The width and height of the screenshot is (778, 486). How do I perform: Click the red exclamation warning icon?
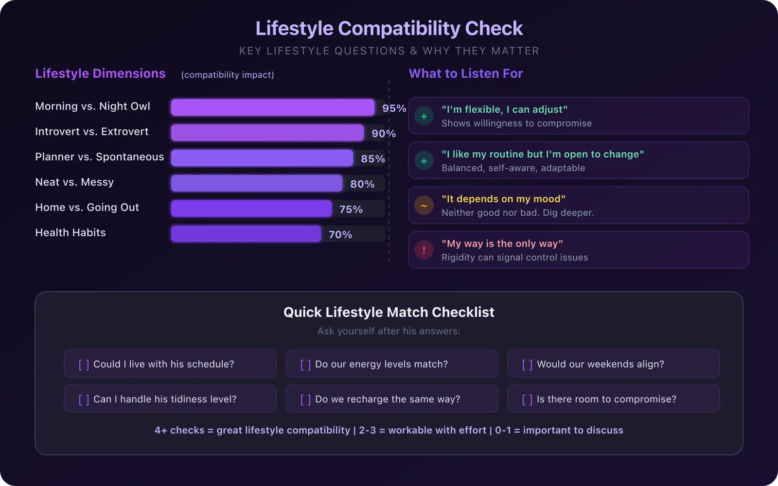pos(424,250)
